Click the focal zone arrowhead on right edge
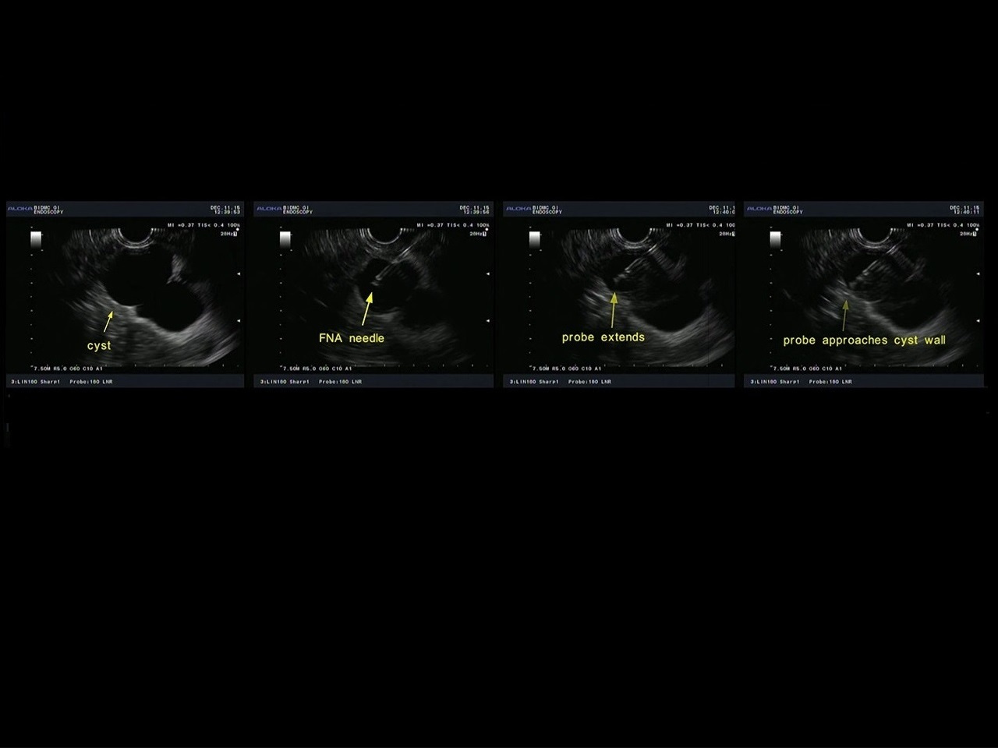The width and height of the screenshot is (998, 748). point(238,273)
